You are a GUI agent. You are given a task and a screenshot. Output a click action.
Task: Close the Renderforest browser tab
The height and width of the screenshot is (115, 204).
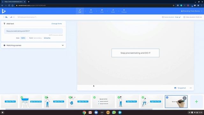[25, 2]
